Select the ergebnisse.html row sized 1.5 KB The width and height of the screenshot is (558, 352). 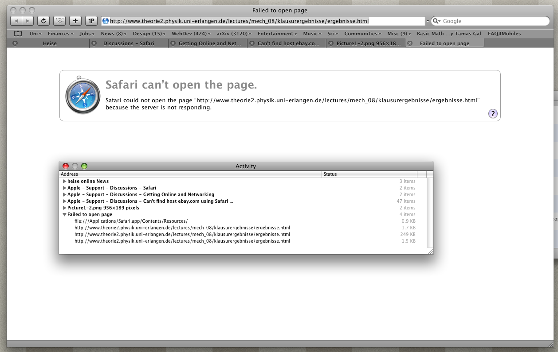point(243,241)
